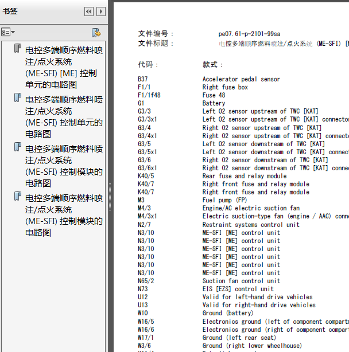Click the new bookmark icon
The width and height of the screenshot is (349, 352).
[96, 33]
